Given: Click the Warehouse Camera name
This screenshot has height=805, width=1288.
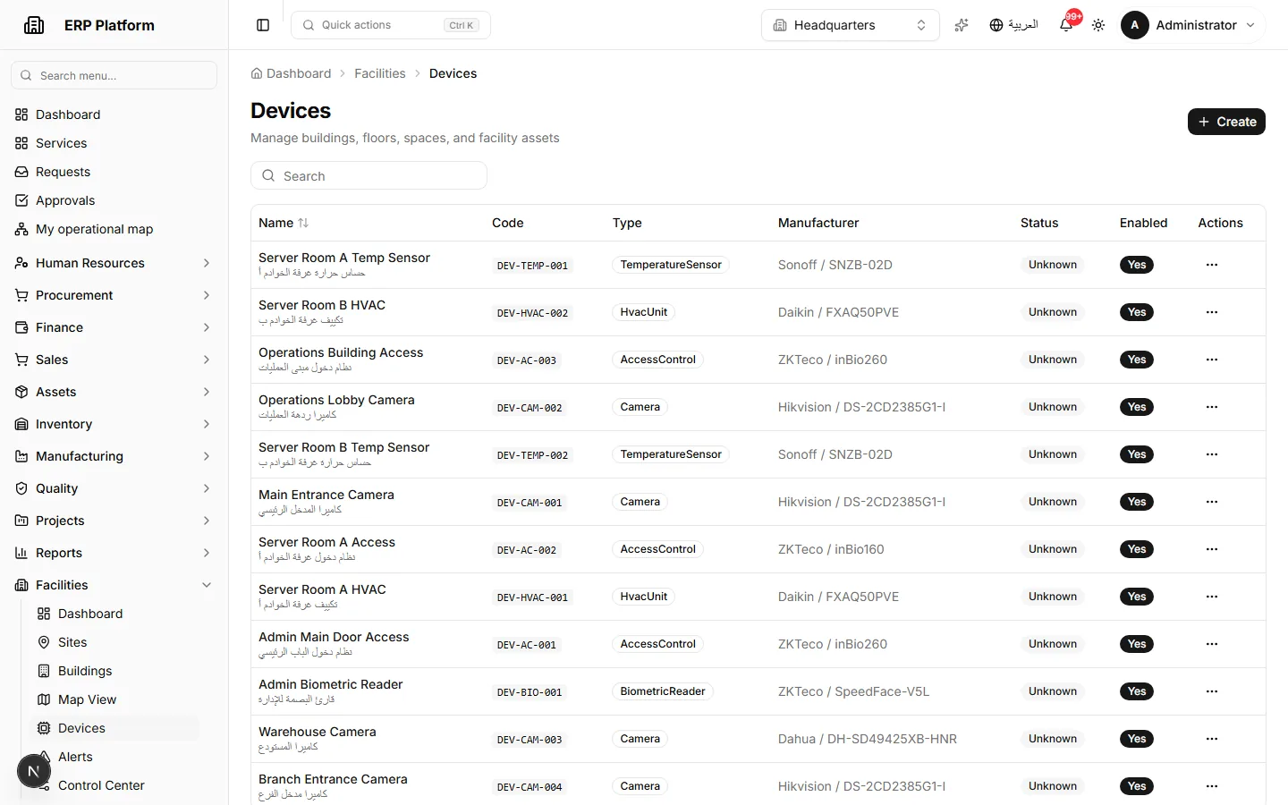Looking at the screenshot, I should [x=318, y=732].
